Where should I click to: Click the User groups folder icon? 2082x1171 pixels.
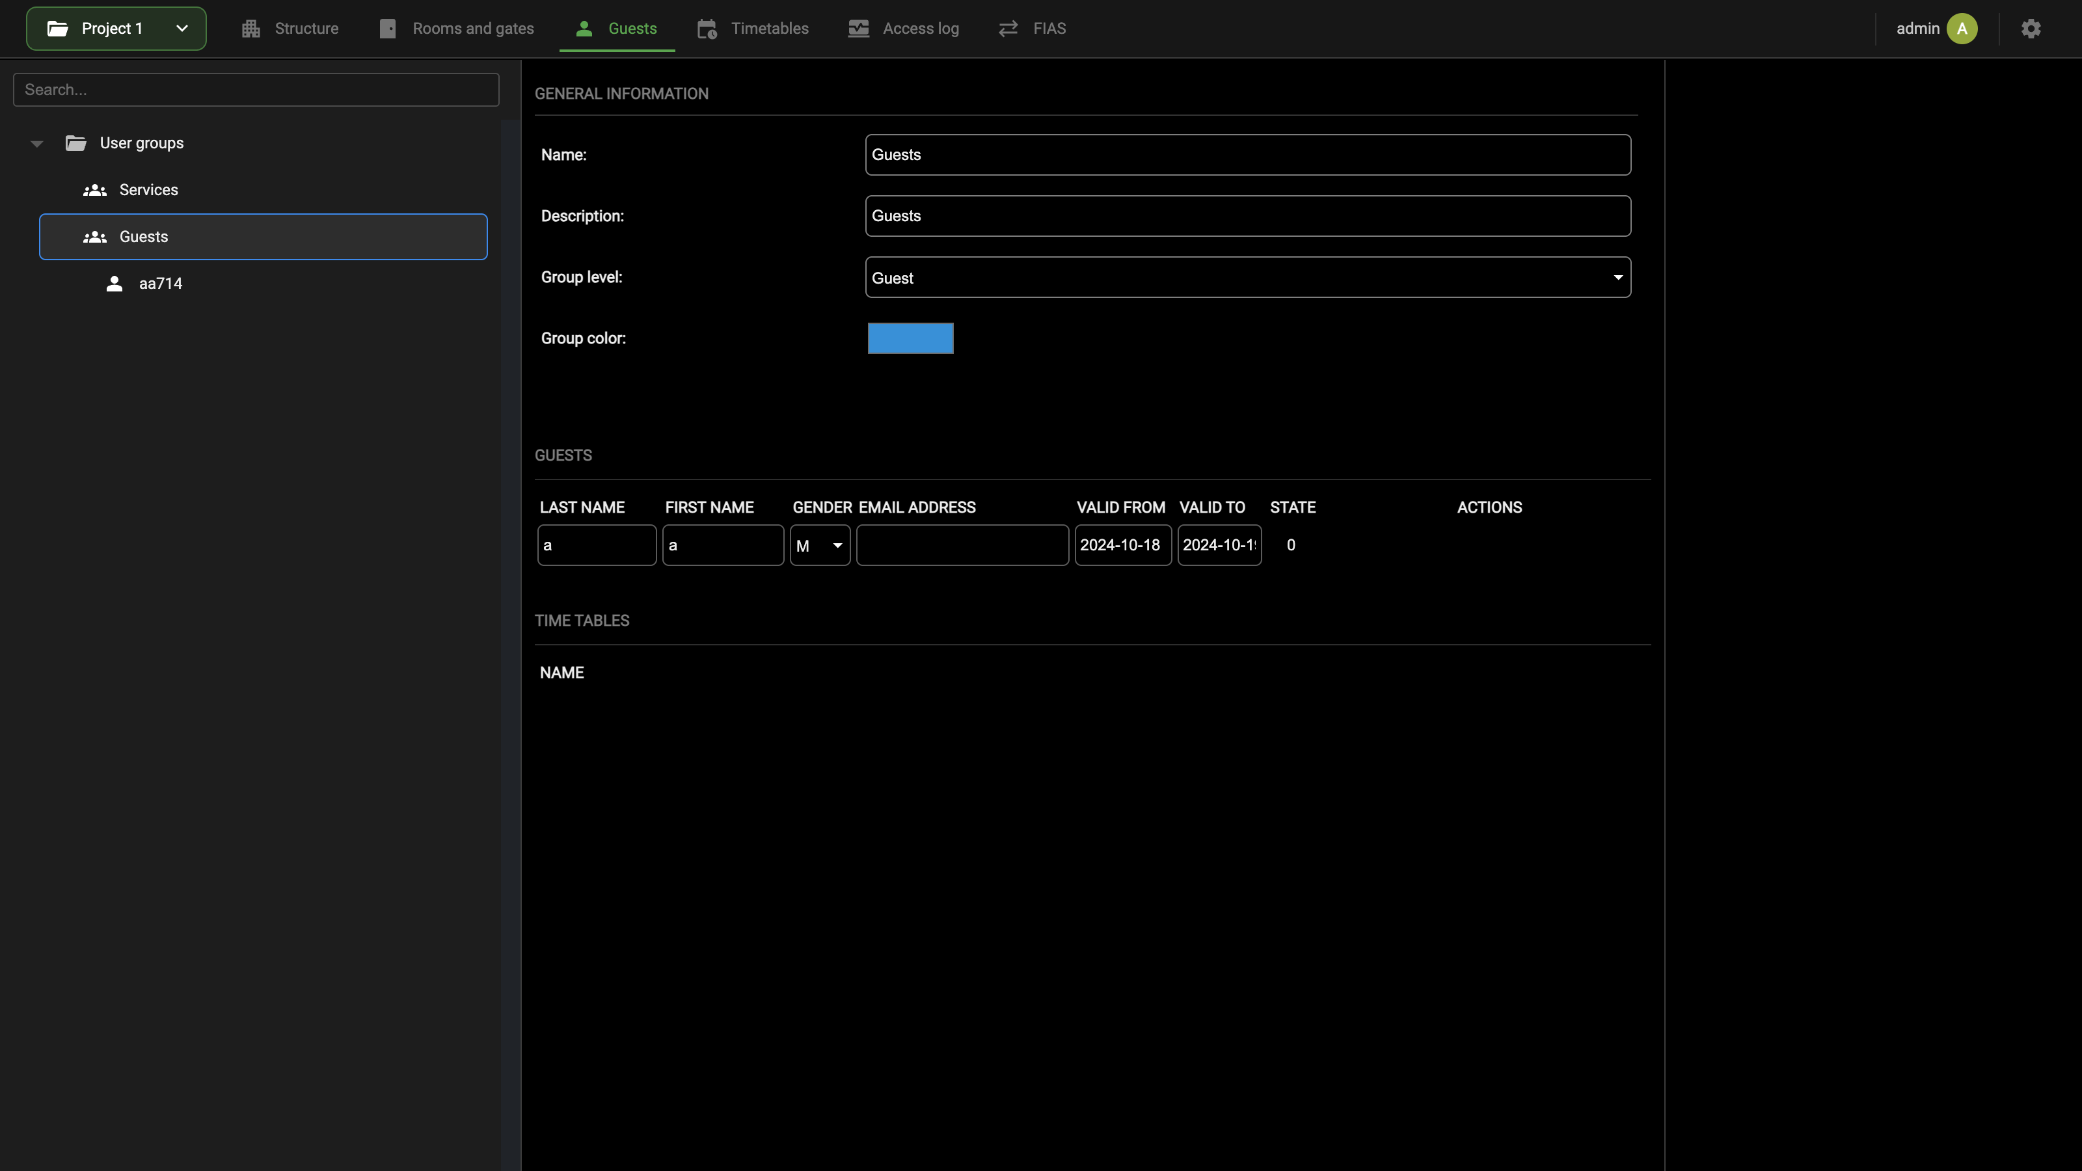76,143
